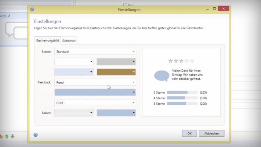
Task: Click the blue help question mark icon
Action: pyautogui.click(x=36, y=135)
